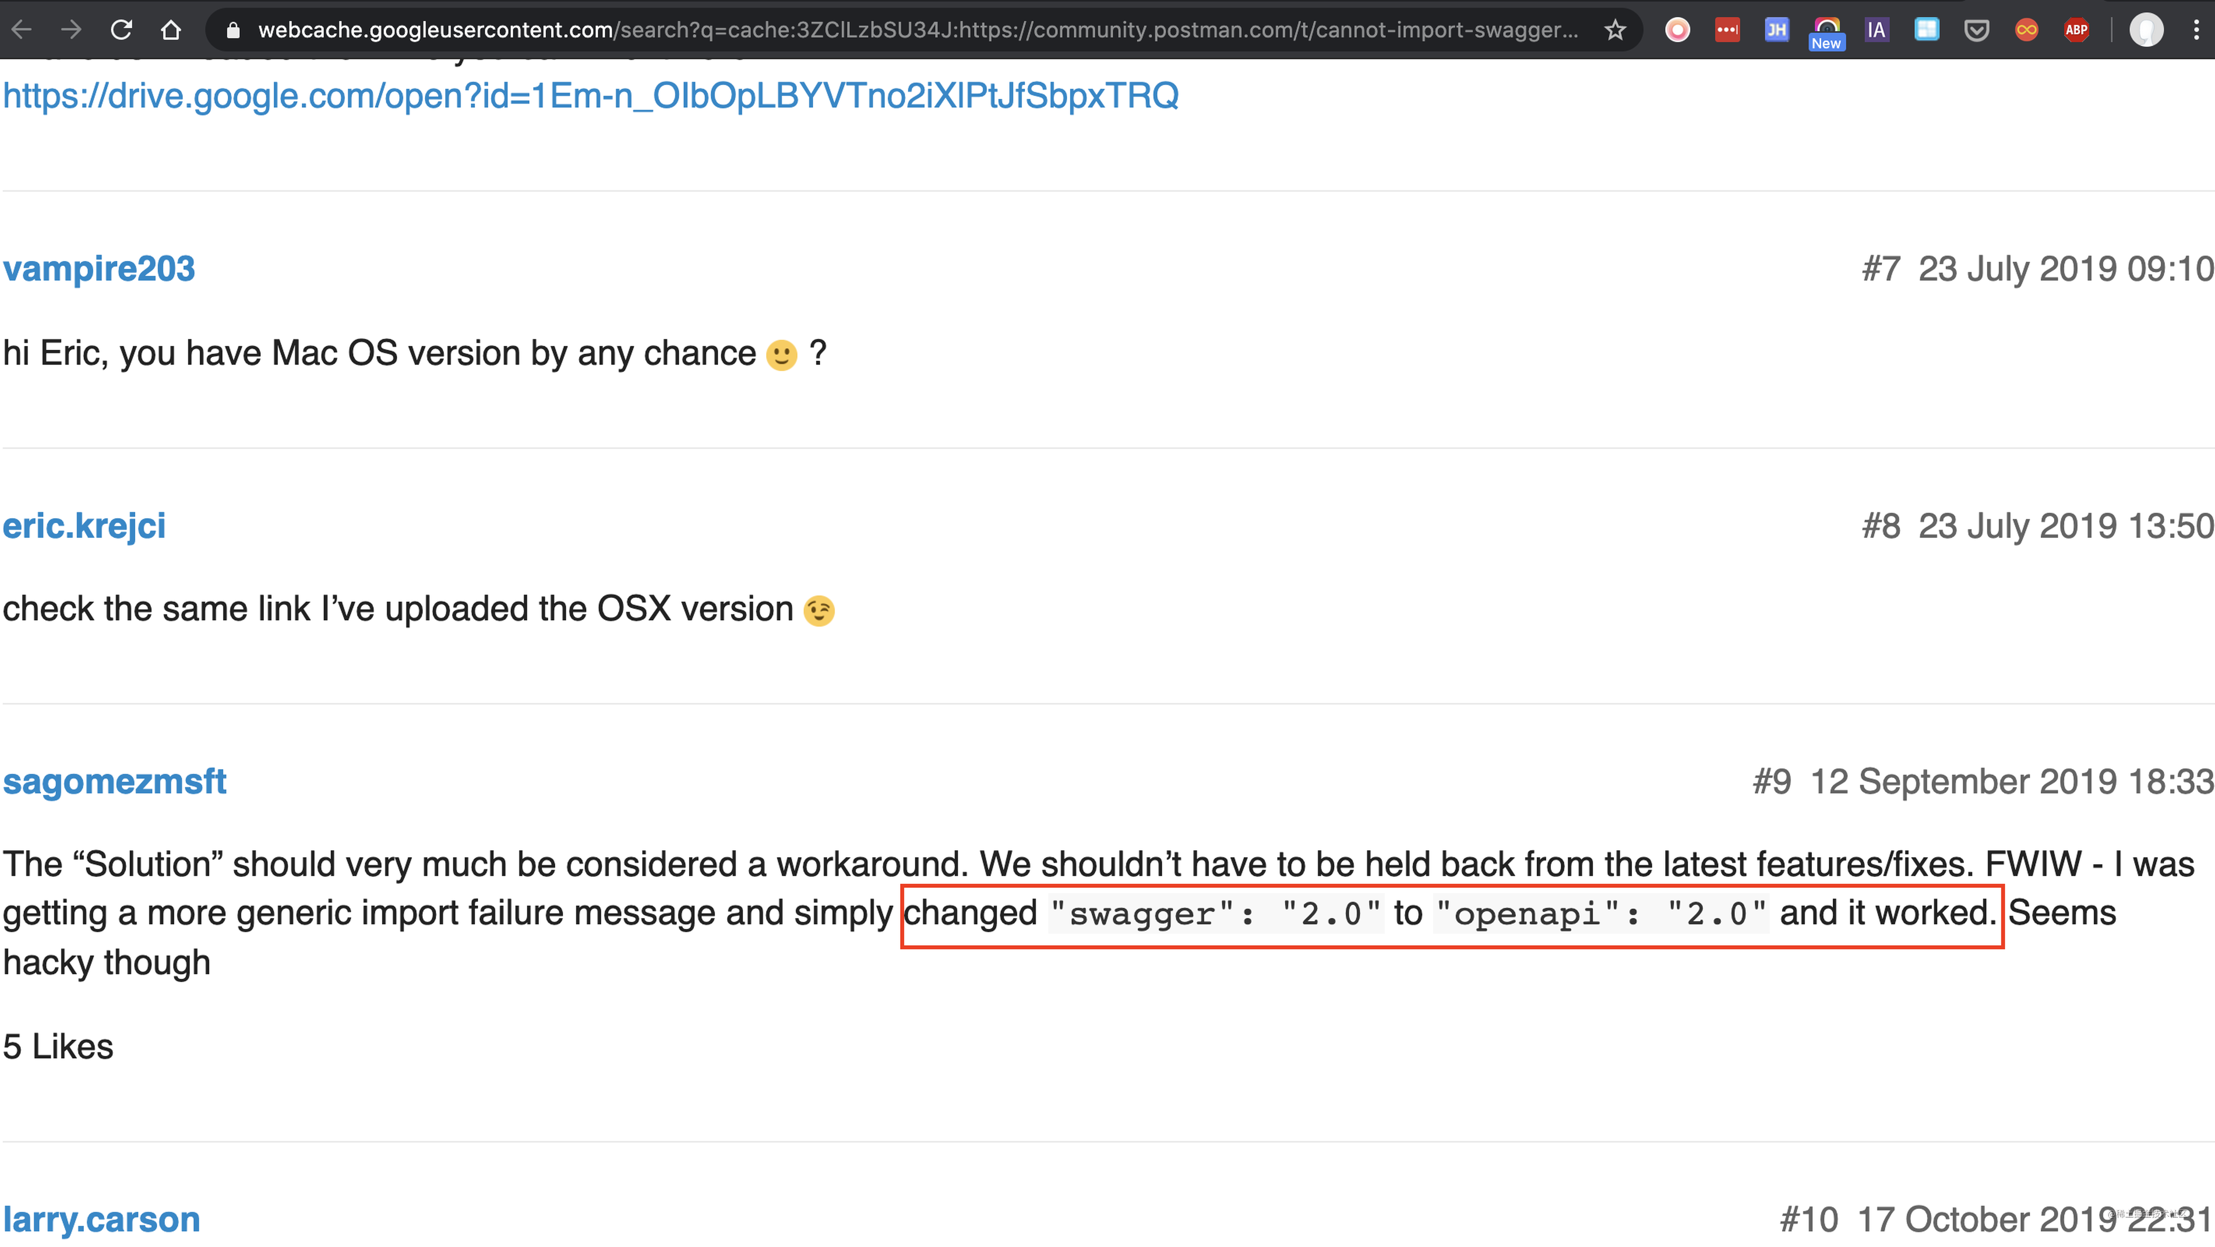Viewport: 2215px width, 1247px height.
Task: Visit sagomezmsft's profile
Action: pyautogui.click(x=115, y=781)
